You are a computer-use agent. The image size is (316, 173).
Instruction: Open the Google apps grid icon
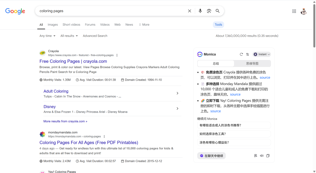point(294,11)
